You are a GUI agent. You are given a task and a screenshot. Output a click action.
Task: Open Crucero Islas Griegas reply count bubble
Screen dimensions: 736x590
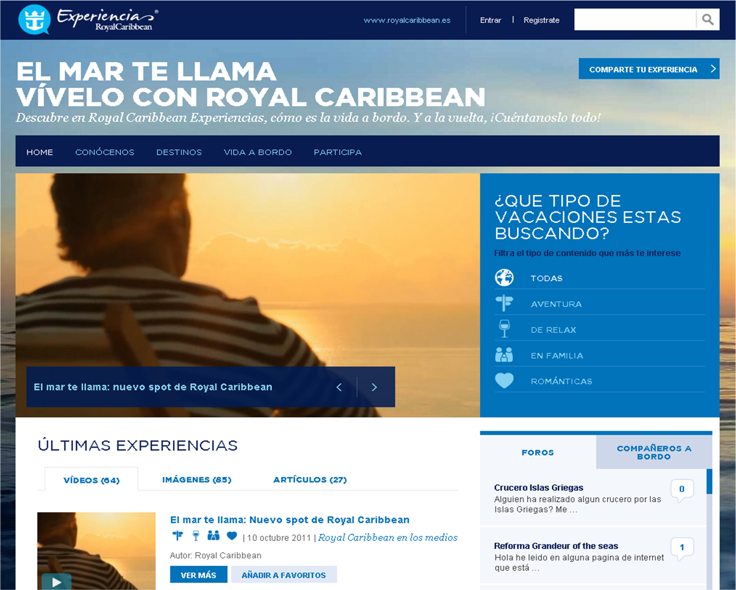point(682,490)
